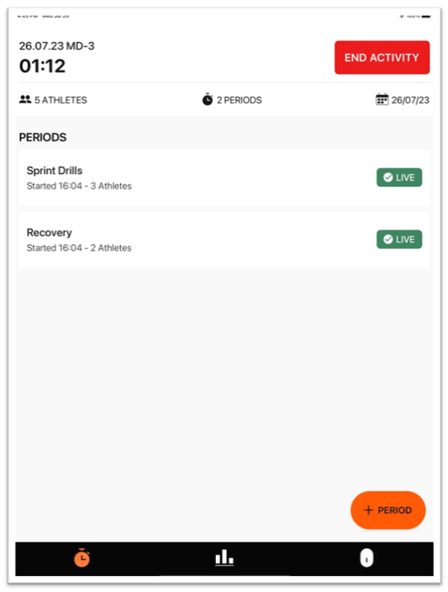Click the calendar date icon
Viewport: 448px width, 592px height.
(x=382, y=100)
